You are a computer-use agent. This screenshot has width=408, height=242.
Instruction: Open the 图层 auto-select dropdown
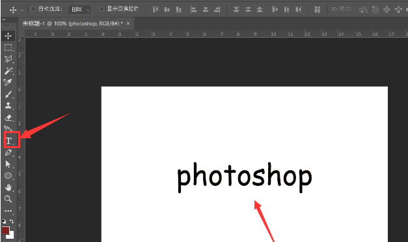point(79,10)
